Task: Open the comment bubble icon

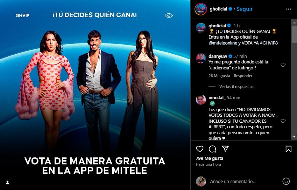Action: click(x=212, y=149)
